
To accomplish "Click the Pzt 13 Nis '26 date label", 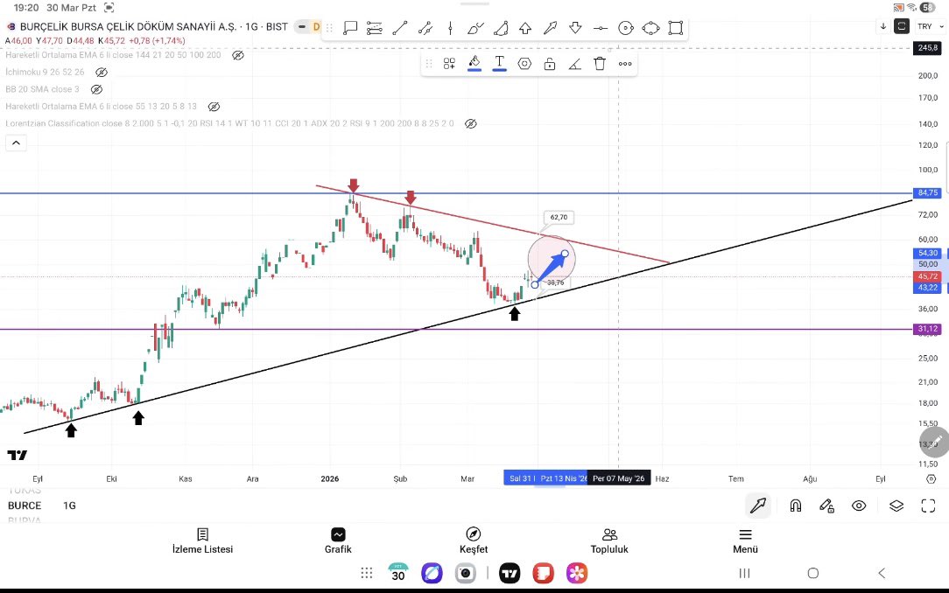I will coord(562,478).
